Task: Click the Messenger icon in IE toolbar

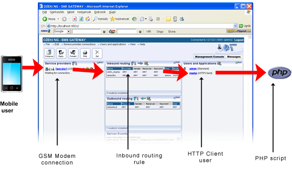Action: pos(182,19)
